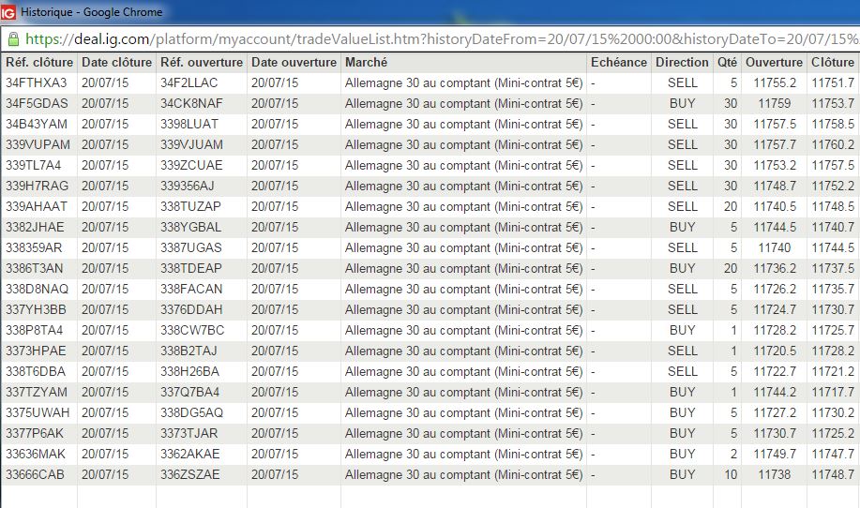Click the first 'Date clôture' column header

point(116,63)
